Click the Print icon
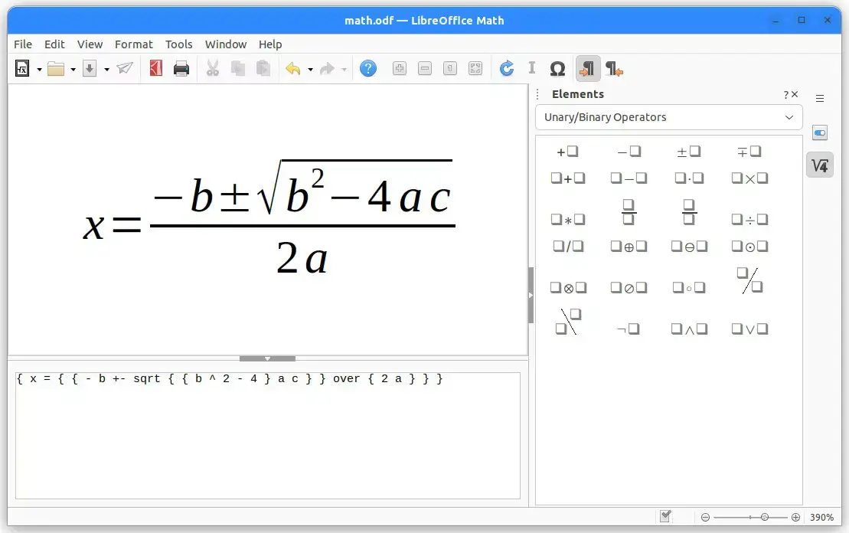The image size is (849, 533). point(181,69)
